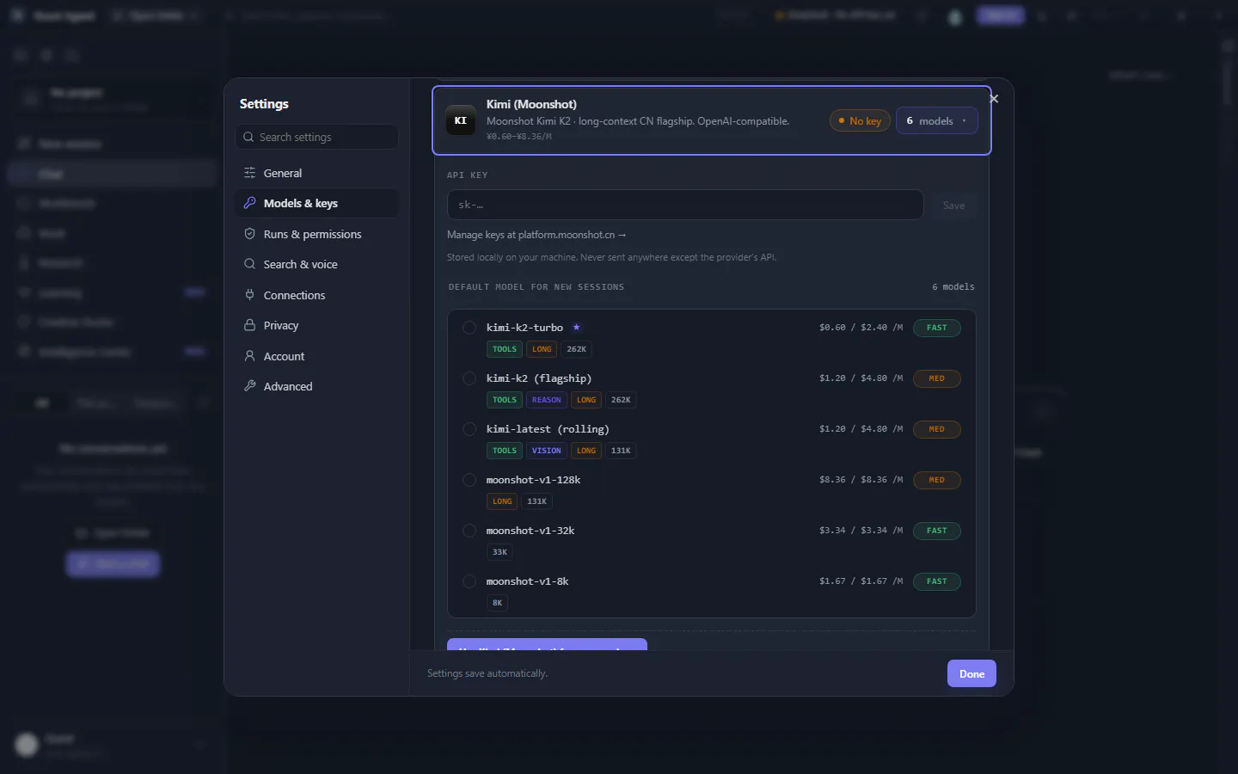Select the moonshot-v1-128k radio button
This screenshot has width=1238, height=774.
(469, 480)
